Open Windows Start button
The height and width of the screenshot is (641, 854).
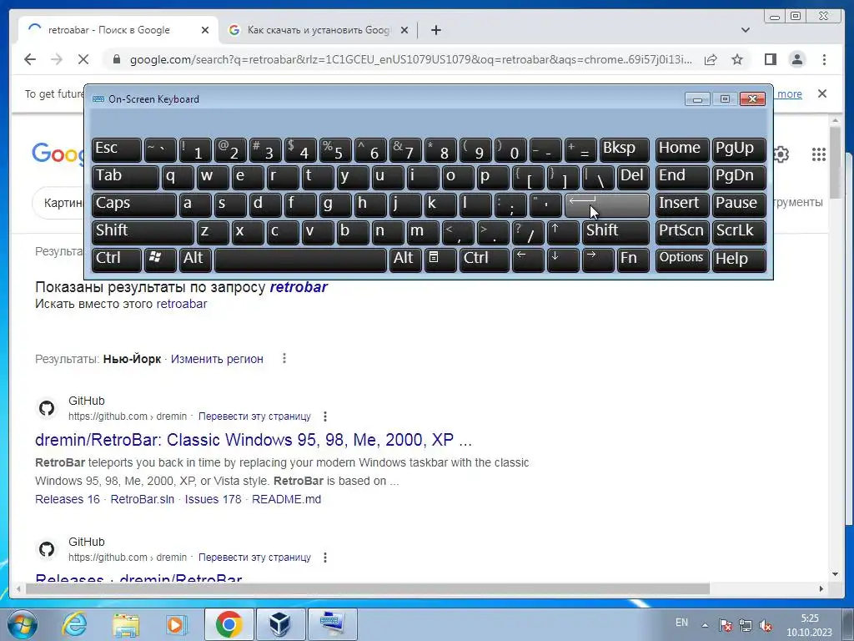(23, 624)
